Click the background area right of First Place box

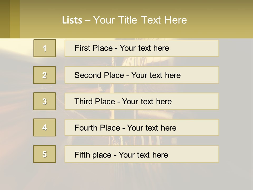coord(235,48)
